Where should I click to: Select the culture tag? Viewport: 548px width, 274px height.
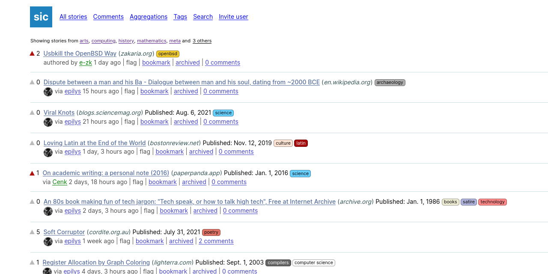[283, 143]
